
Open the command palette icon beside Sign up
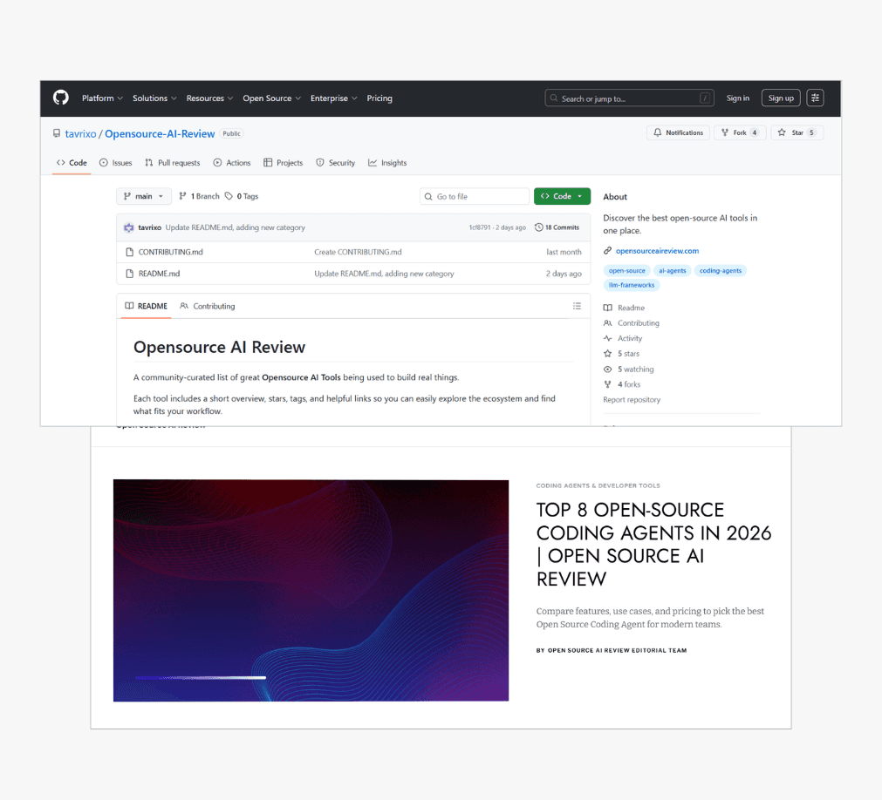click(x=814, y=98)
